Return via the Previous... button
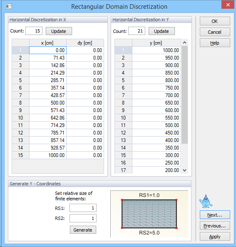The image size is (236, 247). click(x=215, y=226)
